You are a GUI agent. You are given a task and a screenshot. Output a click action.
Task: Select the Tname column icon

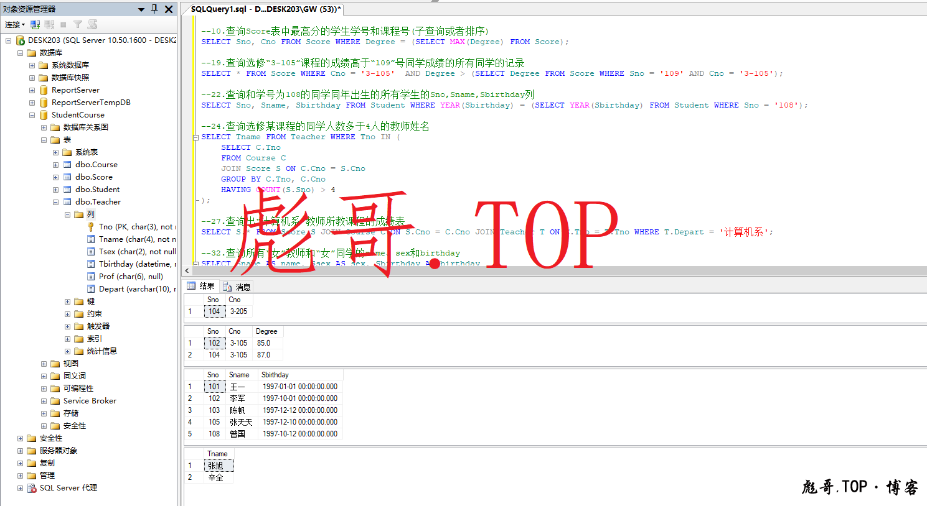pyautogui.click(x=91, y=239)
